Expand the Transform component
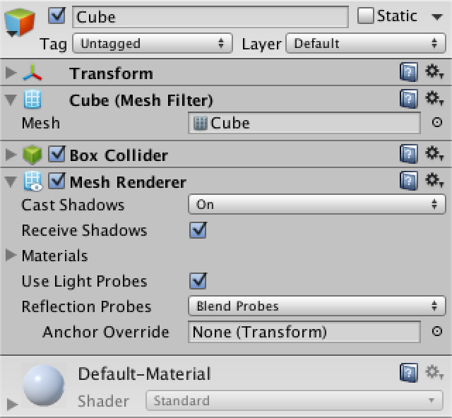 (11, 73)
